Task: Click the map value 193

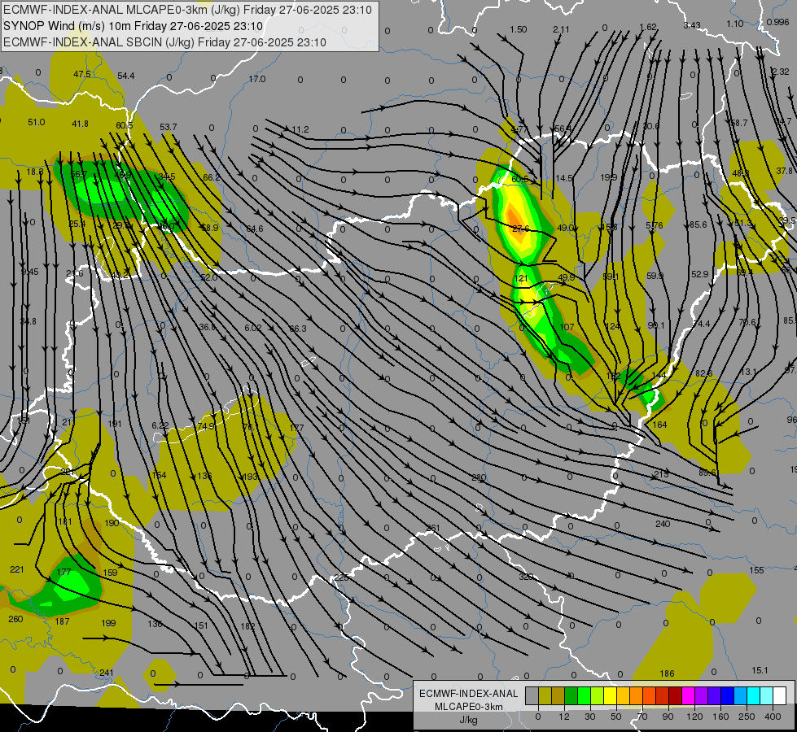Action: (x=250, y=477)
